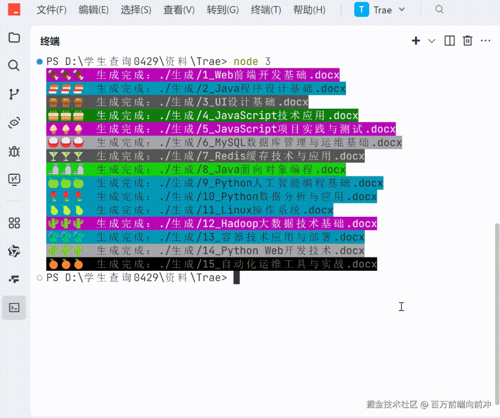Open the Trae account dropdown
This screenshot has height=418, width=500.
(380, 9)
